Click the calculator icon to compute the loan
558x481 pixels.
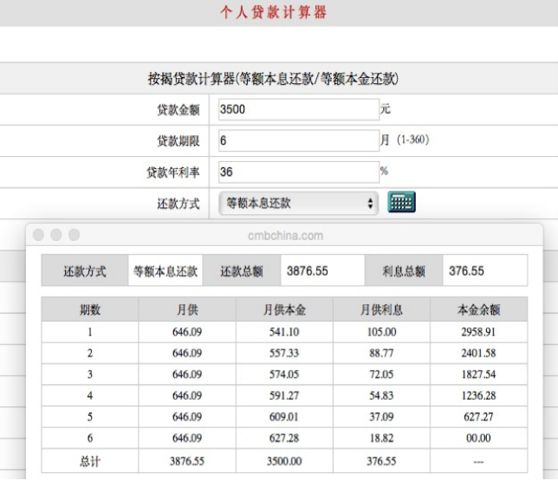pyautogui.click(x=401, y=203)
